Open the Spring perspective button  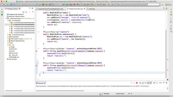168,5
